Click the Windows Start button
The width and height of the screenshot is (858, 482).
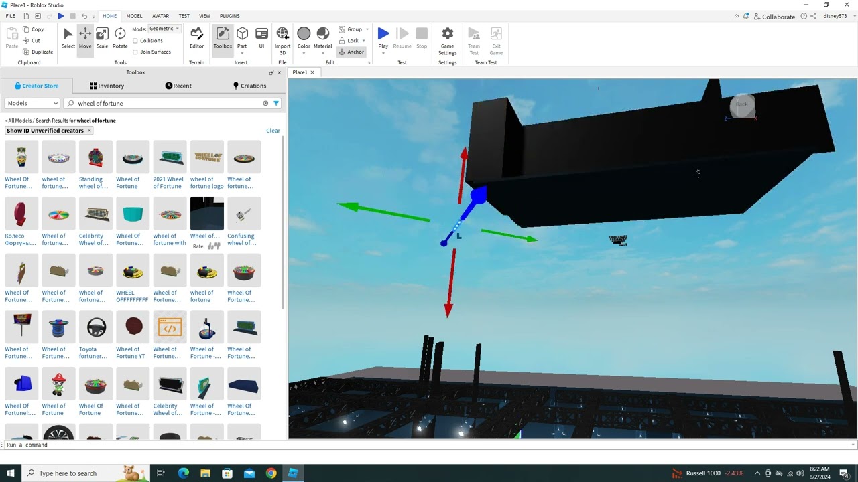click(x=11, y=473)
